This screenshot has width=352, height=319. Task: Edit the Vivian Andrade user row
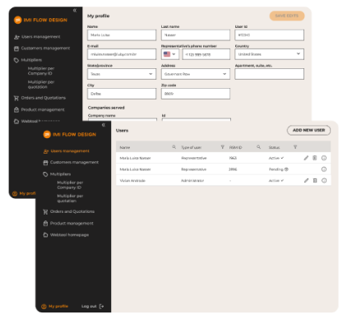point(306,180)
